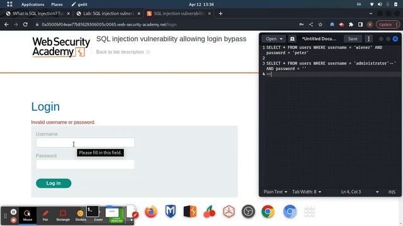The height and width of the screenshot is (226, 403).
Task: Submit the form with Log in
Action: coord(54,183)
